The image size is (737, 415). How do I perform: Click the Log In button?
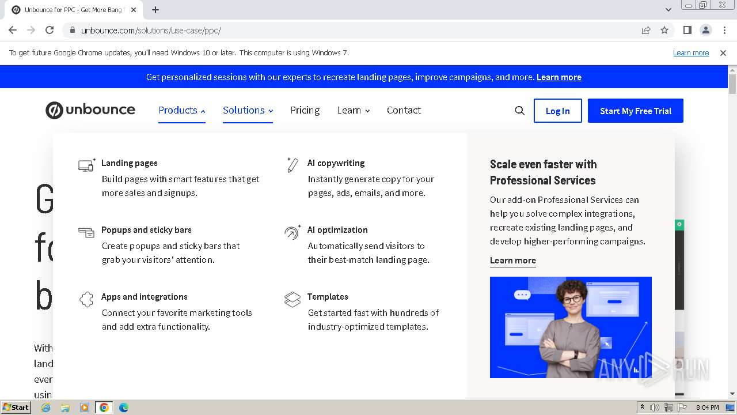click(x=558, y=111)
